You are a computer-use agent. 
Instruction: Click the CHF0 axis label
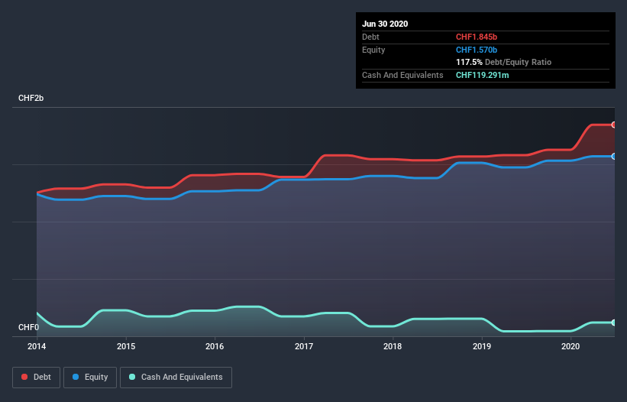29,327
